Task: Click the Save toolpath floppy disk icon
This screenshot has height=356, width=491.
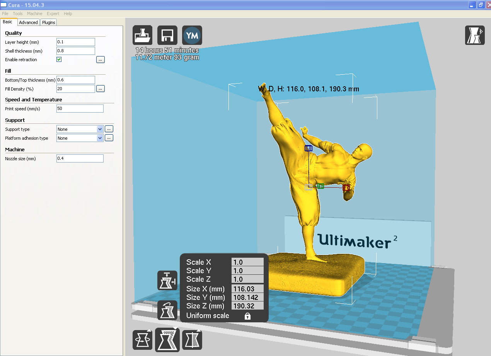Action: tap(167, 35)
